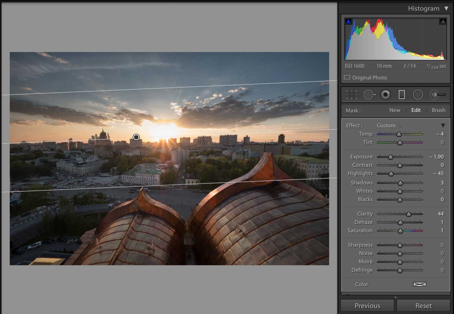This screenshot has width=454, height=314.
Task: Click the Clarity slider handle
Action: pos(409,214)
